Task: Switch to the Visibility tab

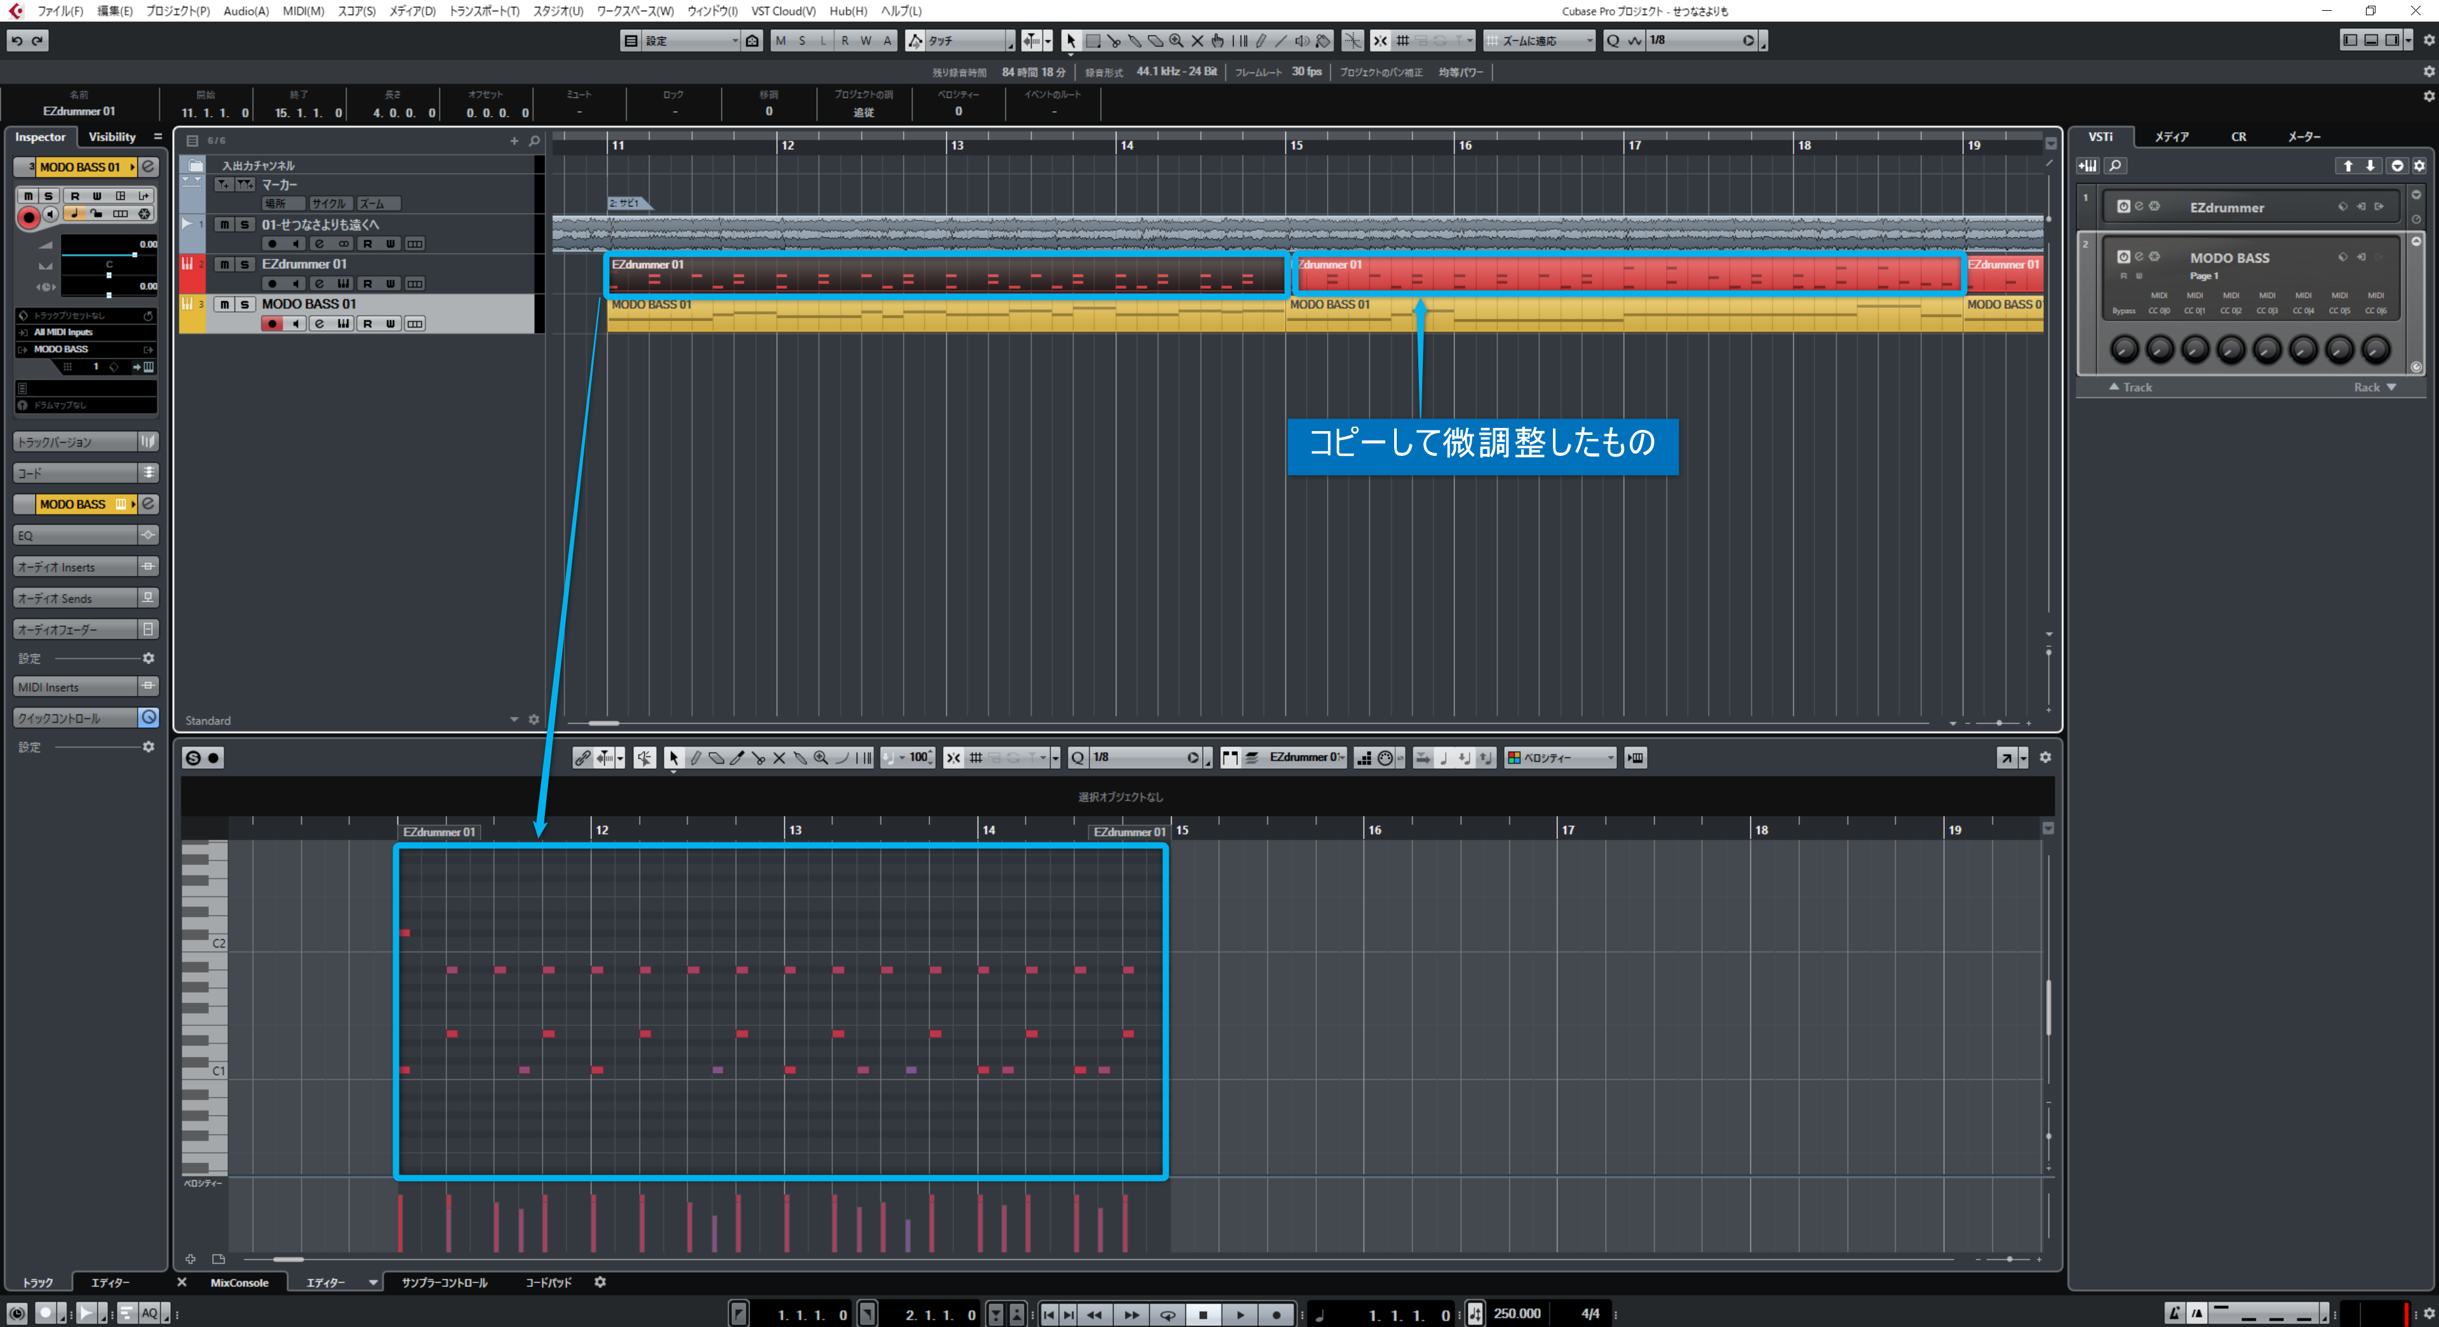Action: coord(112,137)
